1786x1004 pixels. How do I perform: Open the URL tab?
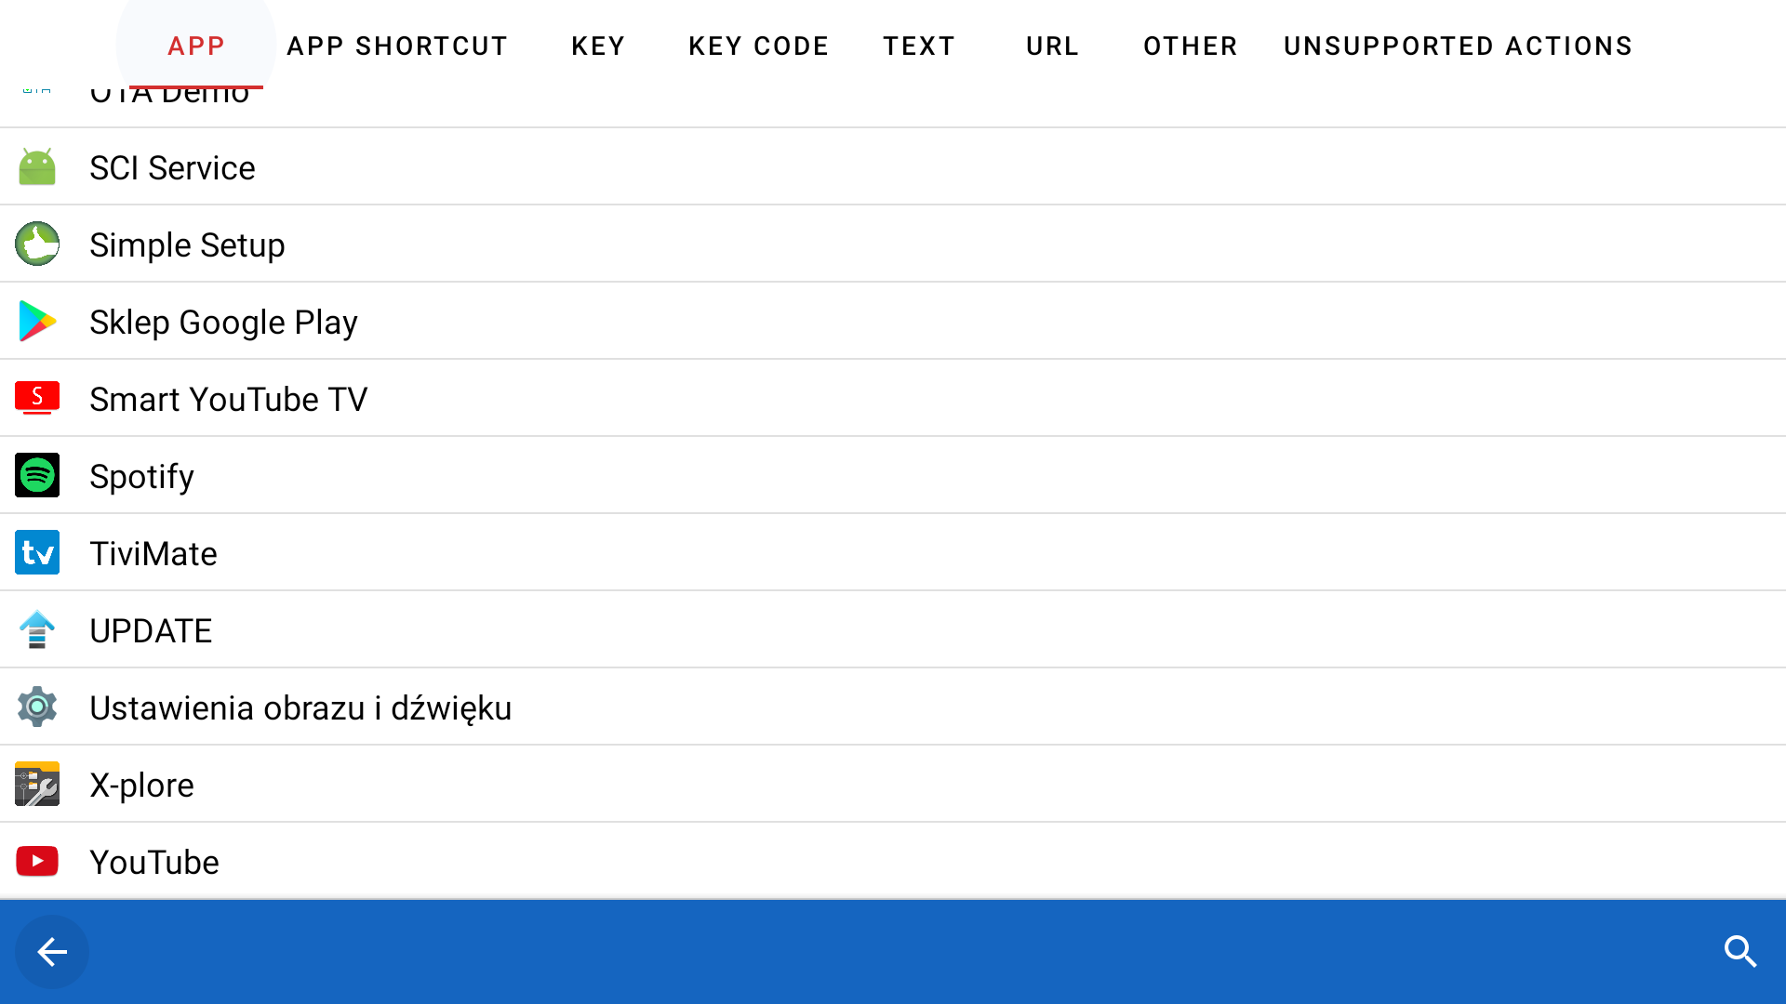click(1052, 46)
